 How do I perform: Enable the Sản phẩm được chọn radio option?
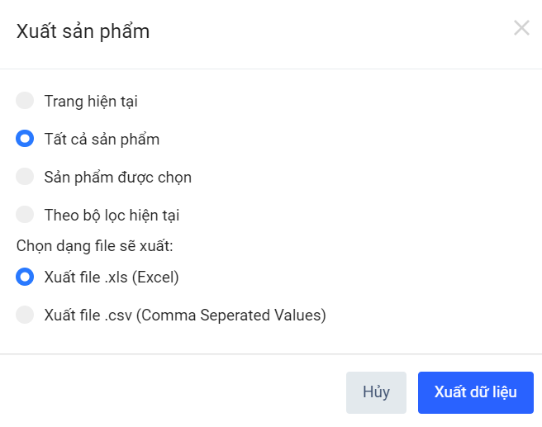coord(25,177)
